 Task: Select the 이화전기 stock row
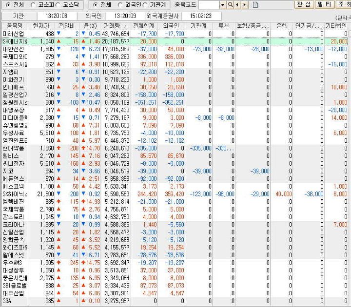click(x=175, y=79)
